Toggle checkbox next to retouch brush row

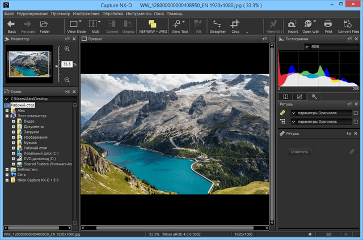pyautogui.click(x=356, y=113)
